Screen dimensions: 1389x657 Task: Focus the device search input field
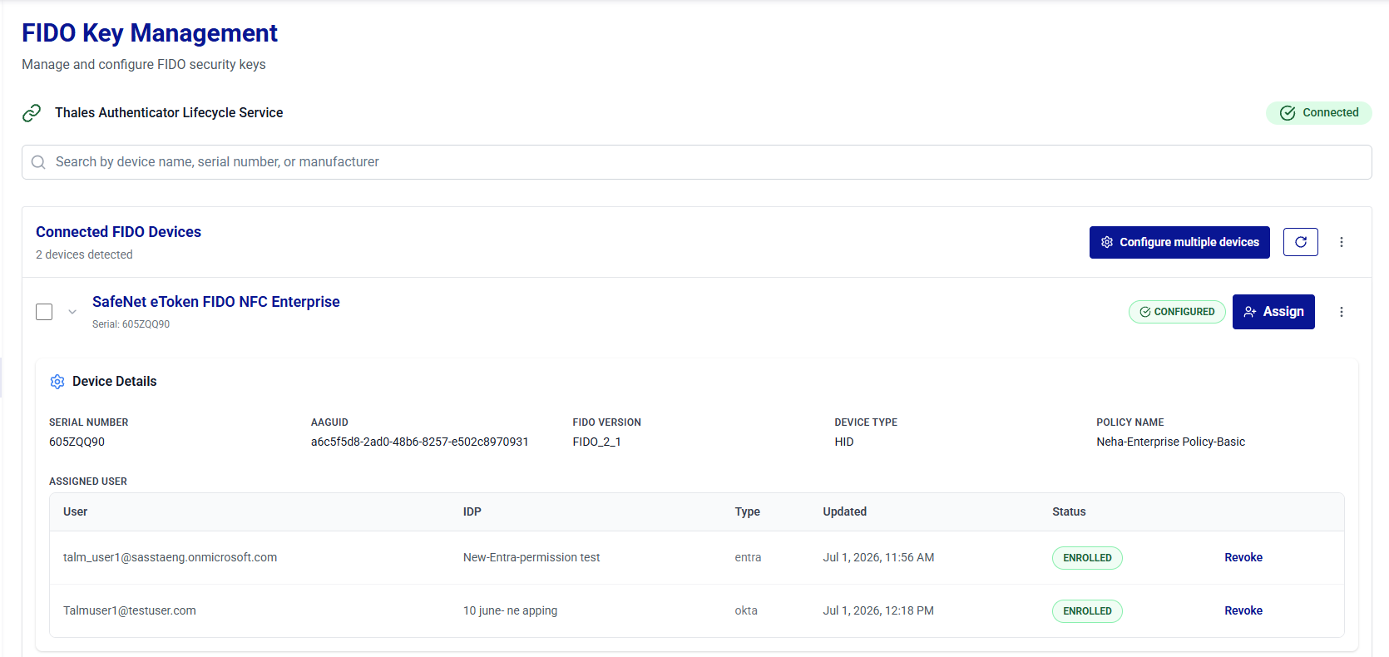696,162
